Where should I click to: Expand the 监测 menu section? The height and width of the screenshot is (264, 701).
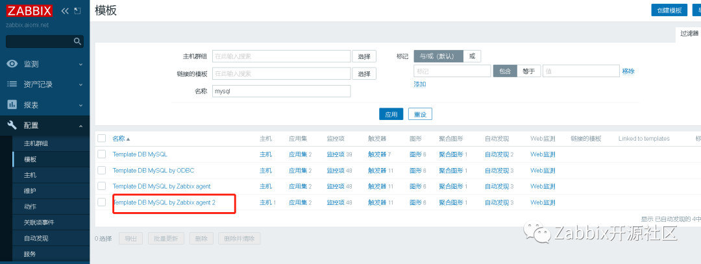pyautogui.click(x=45, y=64)
